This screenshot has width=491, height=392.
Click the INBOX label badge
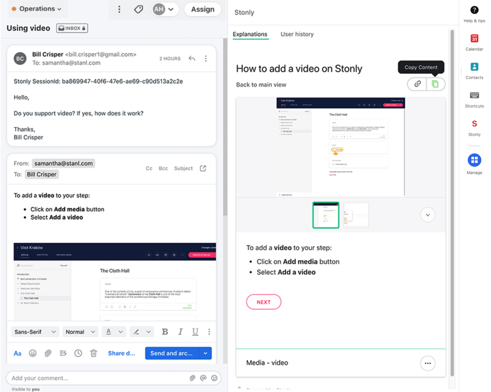pos(72,28)
